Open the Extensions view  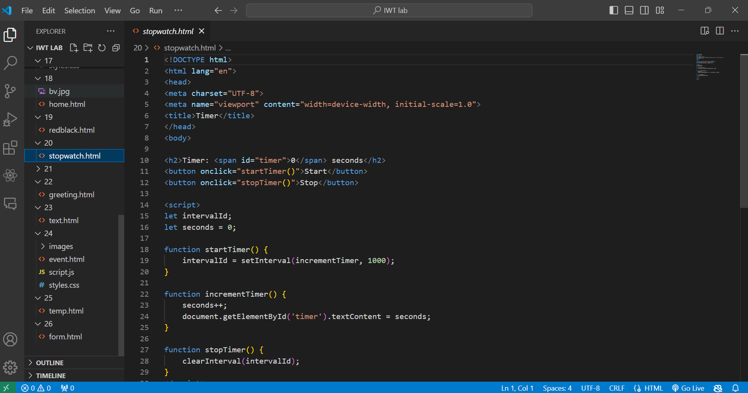(10, 148)
